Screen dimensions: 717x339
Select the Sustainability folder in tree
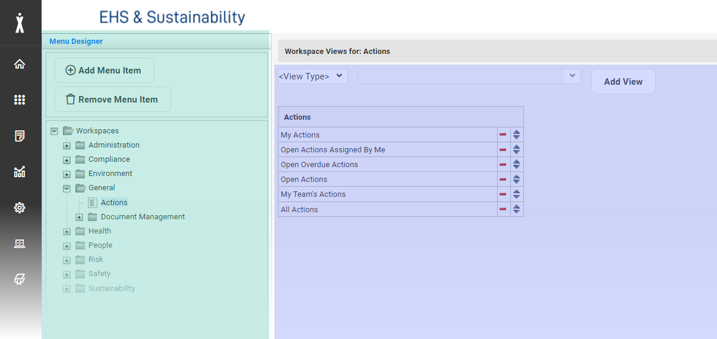[112, 289]
